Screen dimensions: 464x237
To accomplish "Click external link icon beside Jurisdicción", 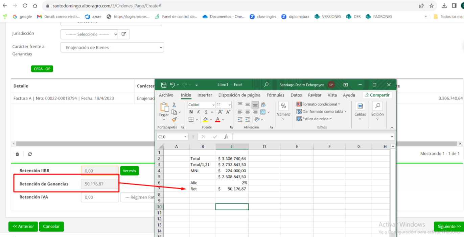I will 124,34.
